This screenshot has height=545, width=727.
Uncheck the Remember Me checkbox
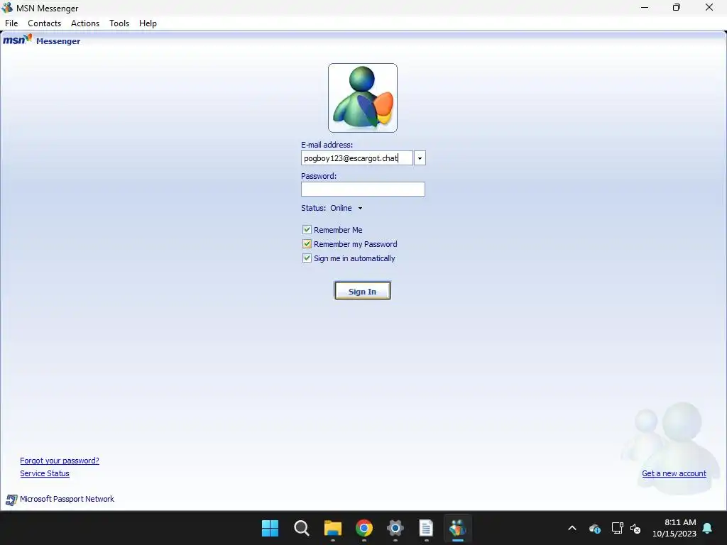point(307,229)
